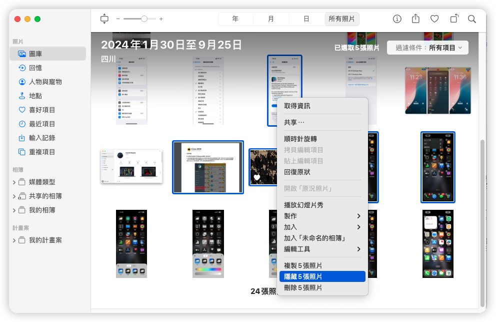Open the 過濾條件 所有項目 dropdown

(427, 48)
